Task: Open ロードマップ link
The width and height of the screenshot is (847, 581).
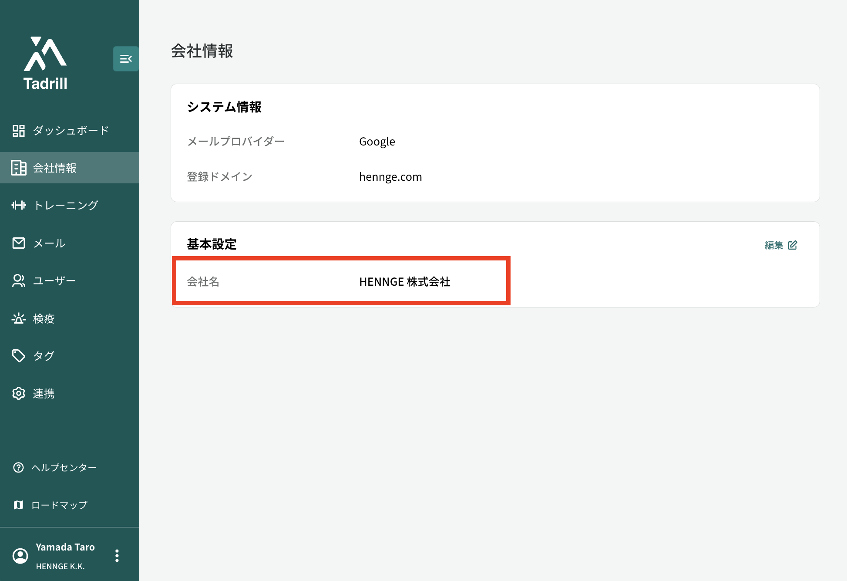Action: tap(59, 505)
